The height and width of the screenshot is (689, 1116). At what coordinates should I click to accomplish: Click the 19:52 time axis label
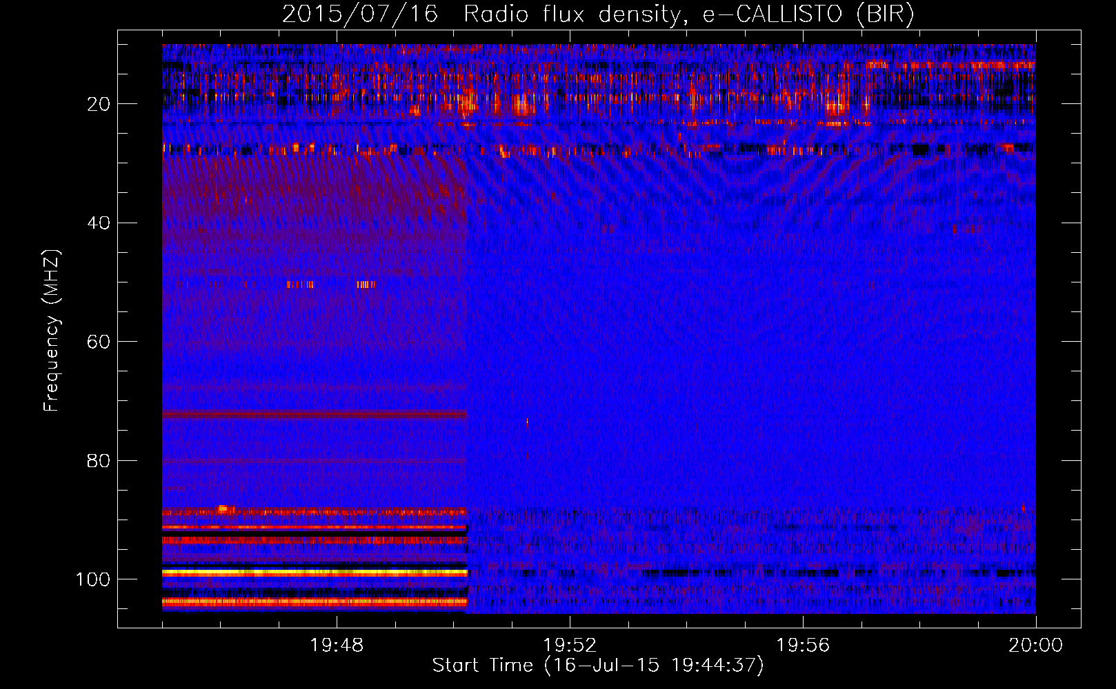coord(570,646)
